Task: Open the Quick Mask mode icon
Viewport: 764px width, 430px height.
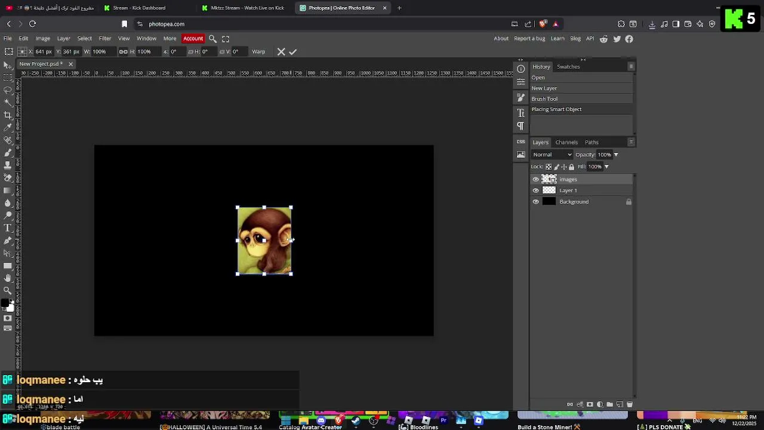Action: [x=8, y=318]
